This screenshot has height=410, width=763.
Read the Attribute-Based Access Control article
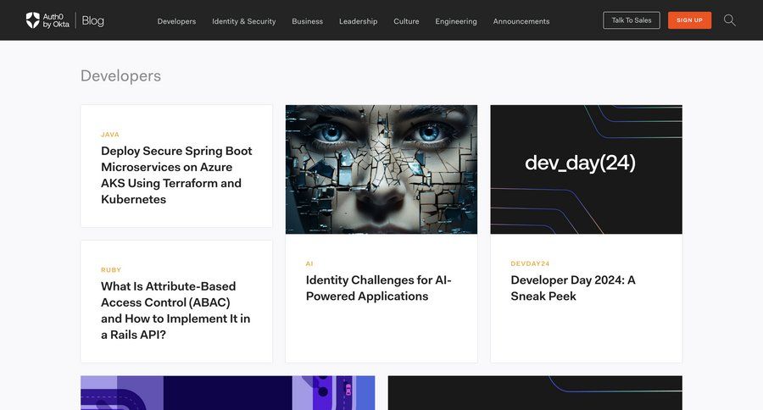click(175, 310)
